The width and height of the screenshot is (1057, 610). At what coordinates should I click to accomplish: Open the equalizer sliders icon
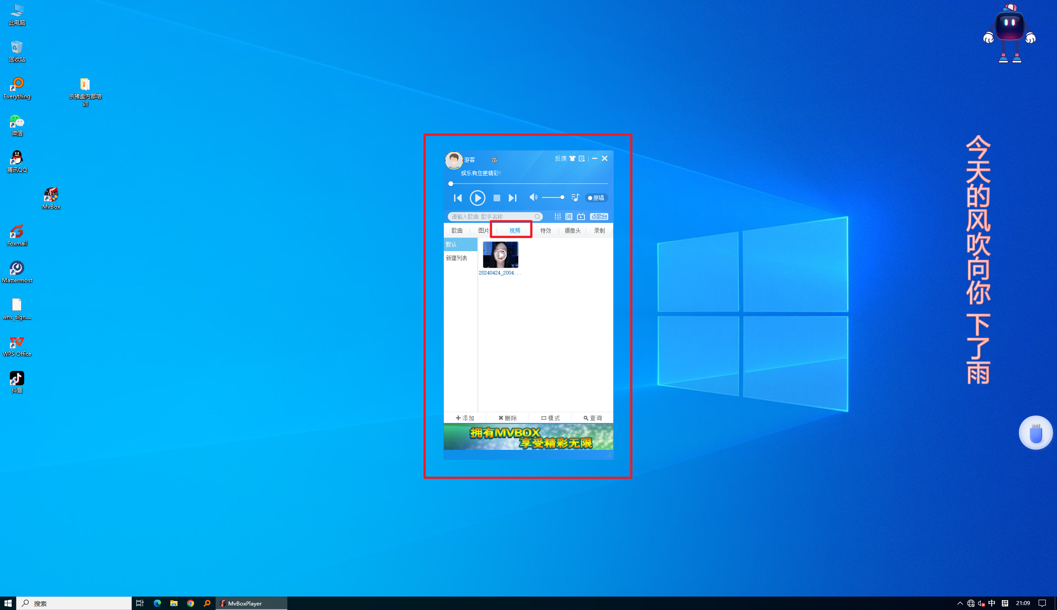[x=558, y=217]
